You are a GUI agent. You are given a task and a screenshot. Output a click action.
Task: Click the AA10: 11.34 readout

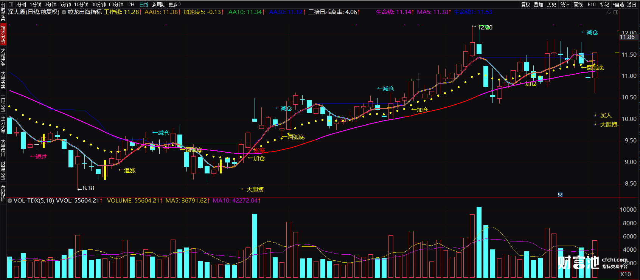point(247,12)
